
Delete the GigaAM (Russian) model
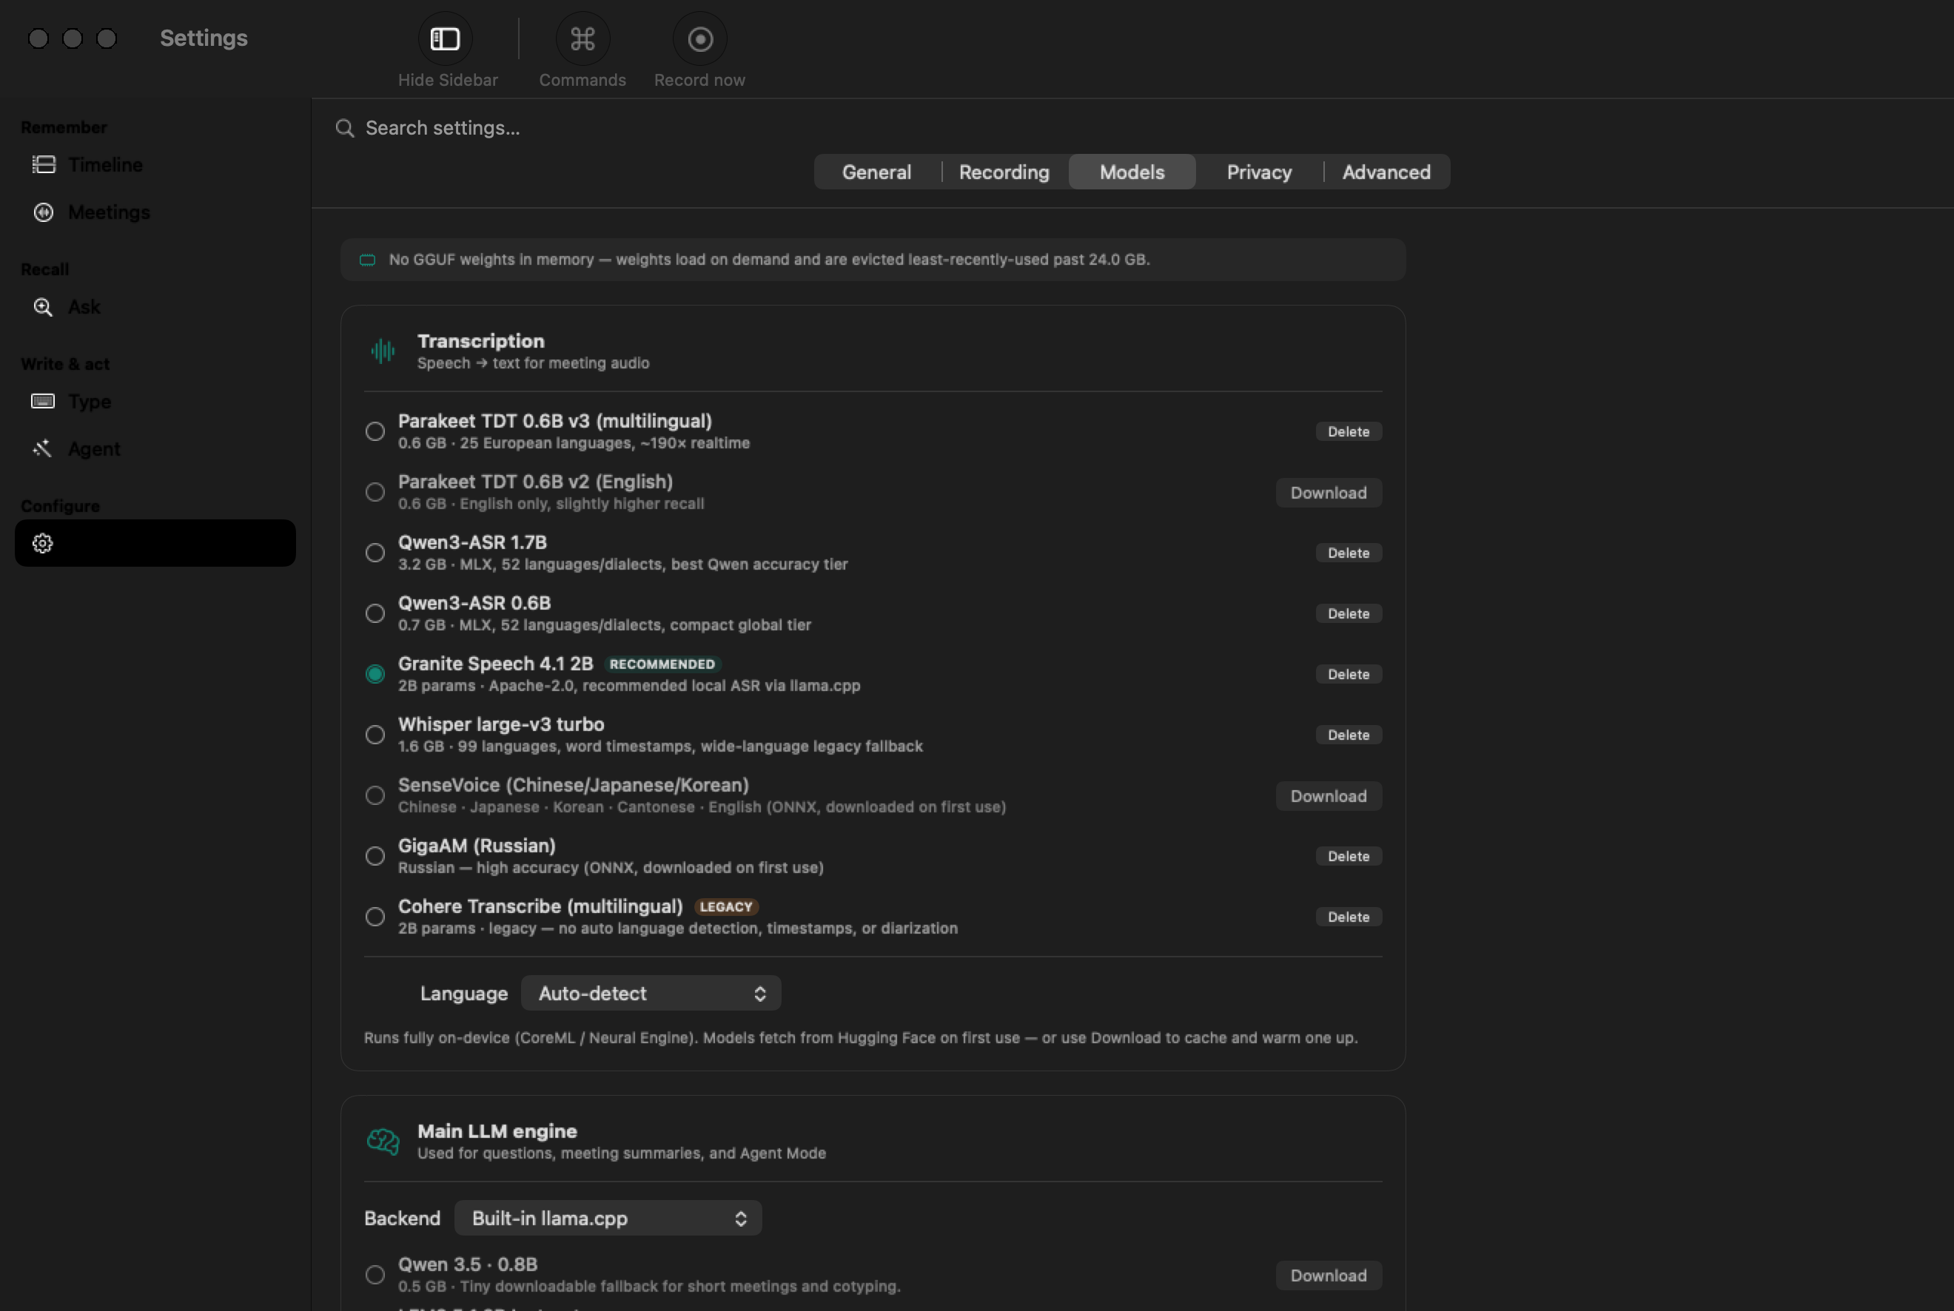click(1349, 856)
